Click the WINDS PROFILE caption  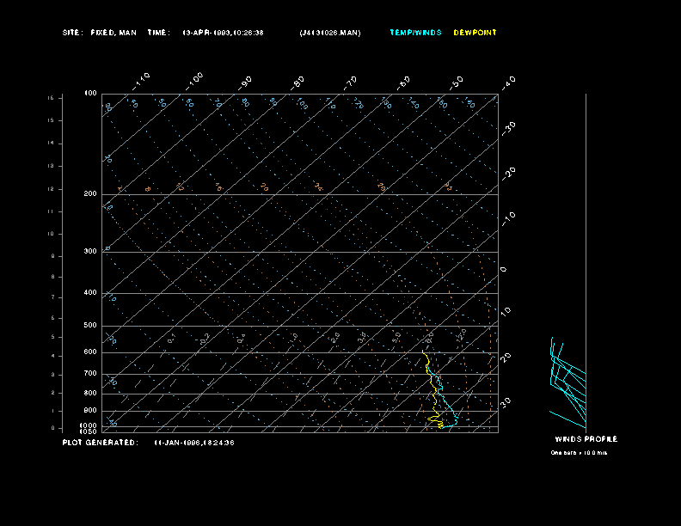pos(586,439)
